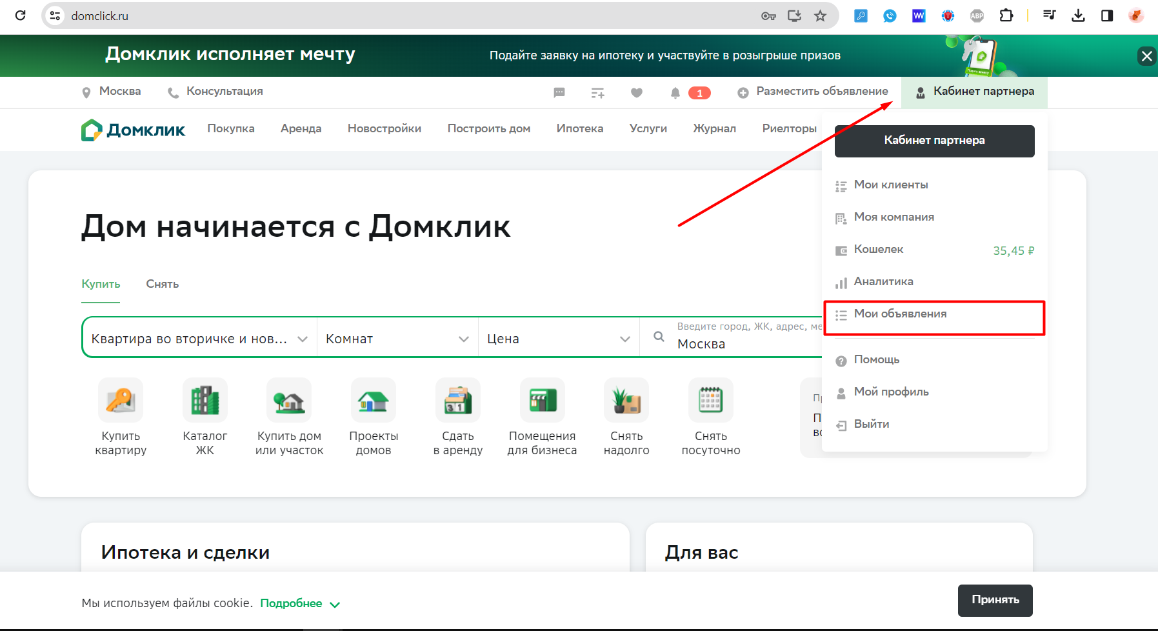Change city Москва in header
Image resolution: width=1158 pixels, height=631 pixels.
111,92
